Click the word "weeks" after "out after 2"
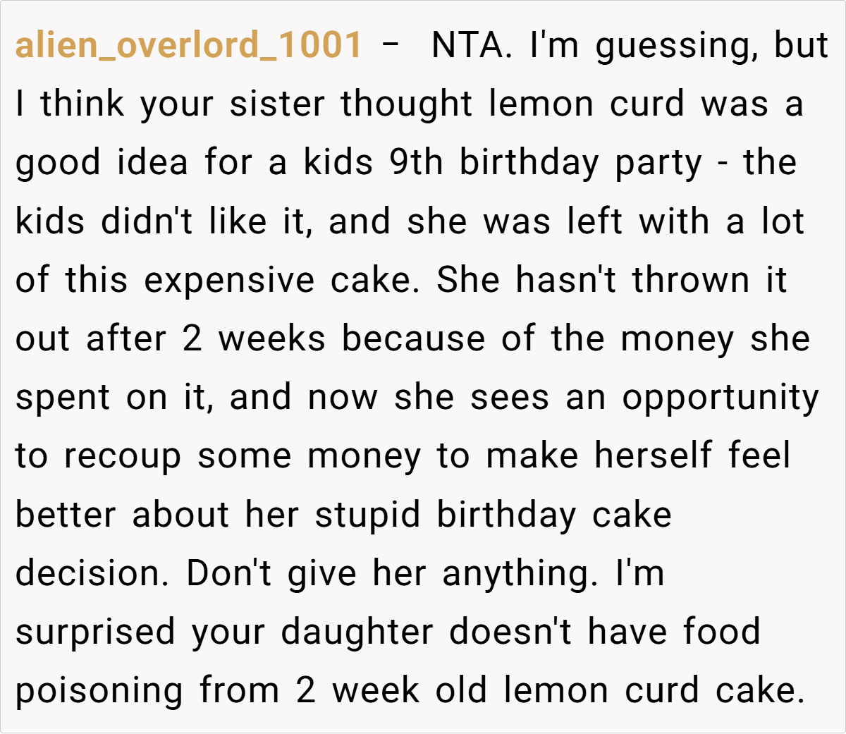 pyautogui.click(x=271, y=338)
